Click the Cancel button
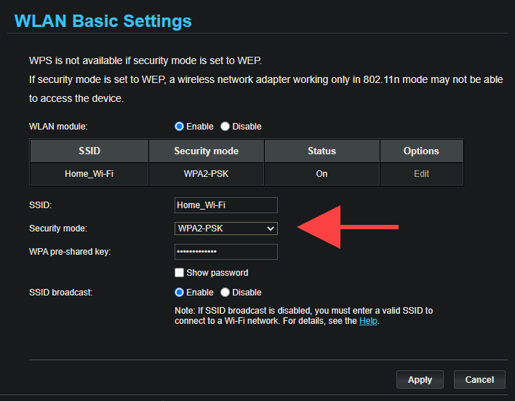Image resolution: width=515 pixels, height=401 pixels. point(479,380)
